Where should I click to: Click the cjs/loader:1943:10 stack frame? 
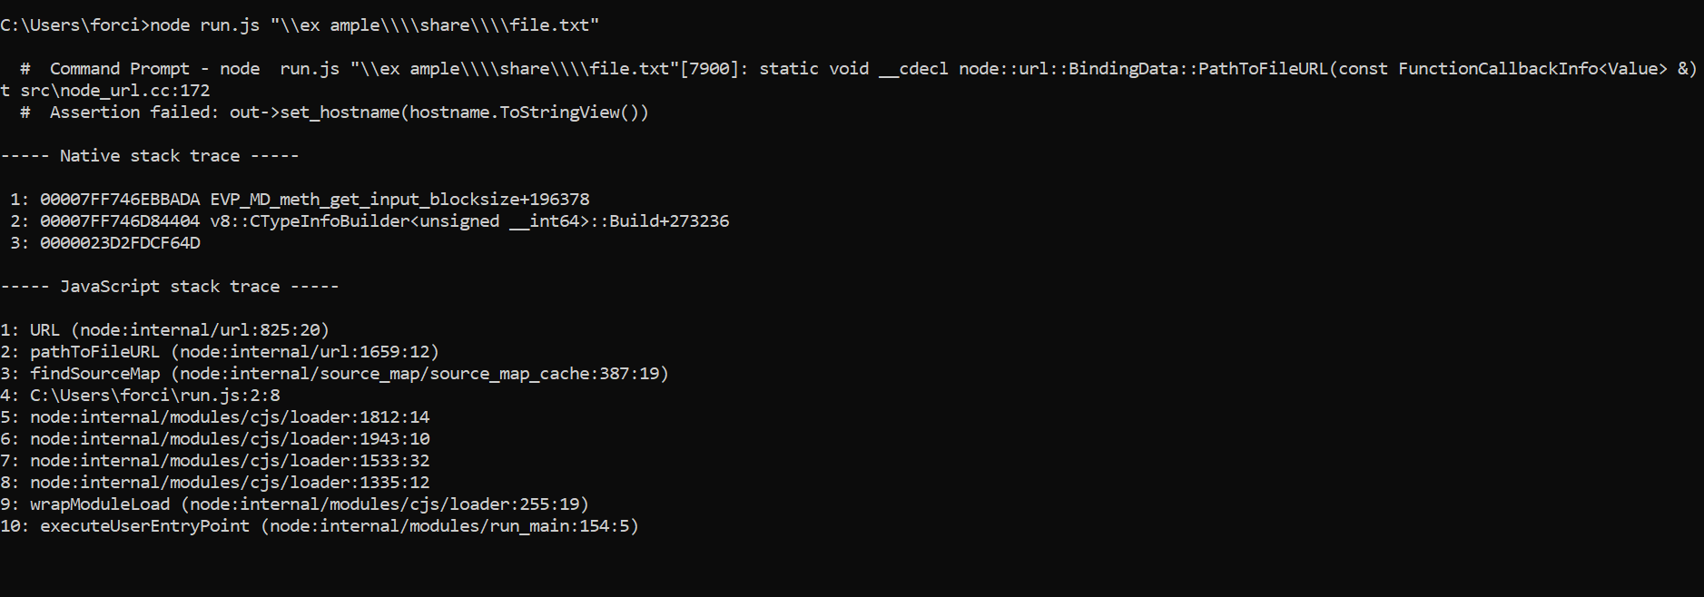[230, 439]
